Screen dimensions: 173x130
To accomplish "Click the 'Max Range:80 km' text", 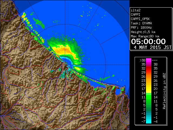I will click(x=145, y=36).
